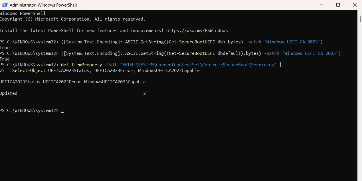
Task: Click the final empty prompt line with cursor
Action: pos(32,110)
